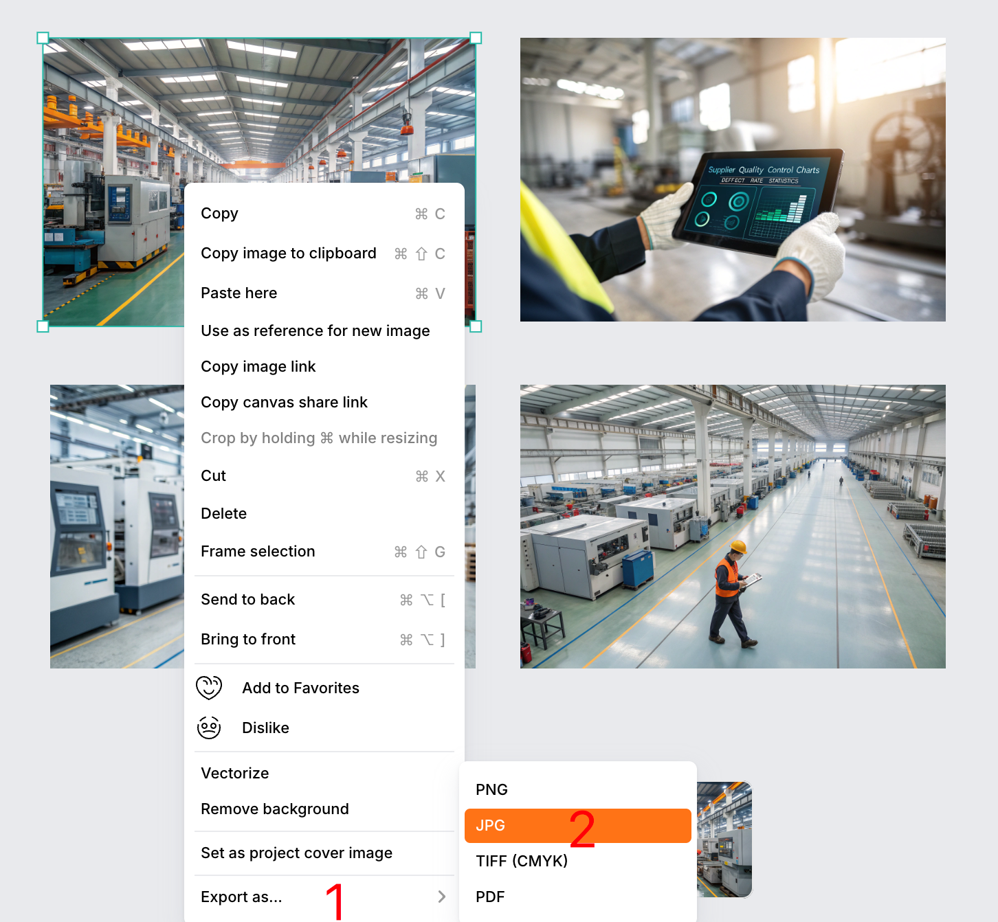The image size is (998, 922).
Task: Export as TIFF (CMYK)
Action: click(x=522, y=861)
